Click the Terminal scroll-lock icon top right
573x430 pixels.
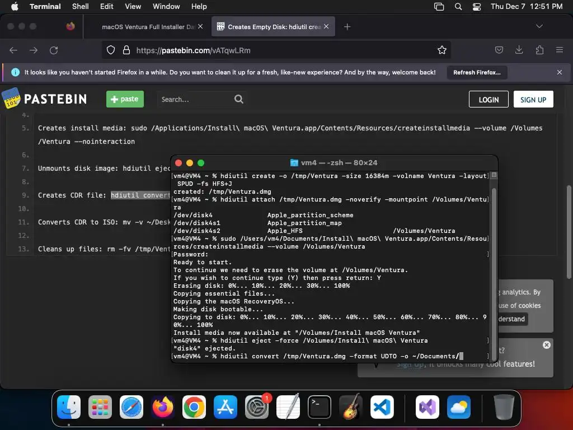coord(494,175)
